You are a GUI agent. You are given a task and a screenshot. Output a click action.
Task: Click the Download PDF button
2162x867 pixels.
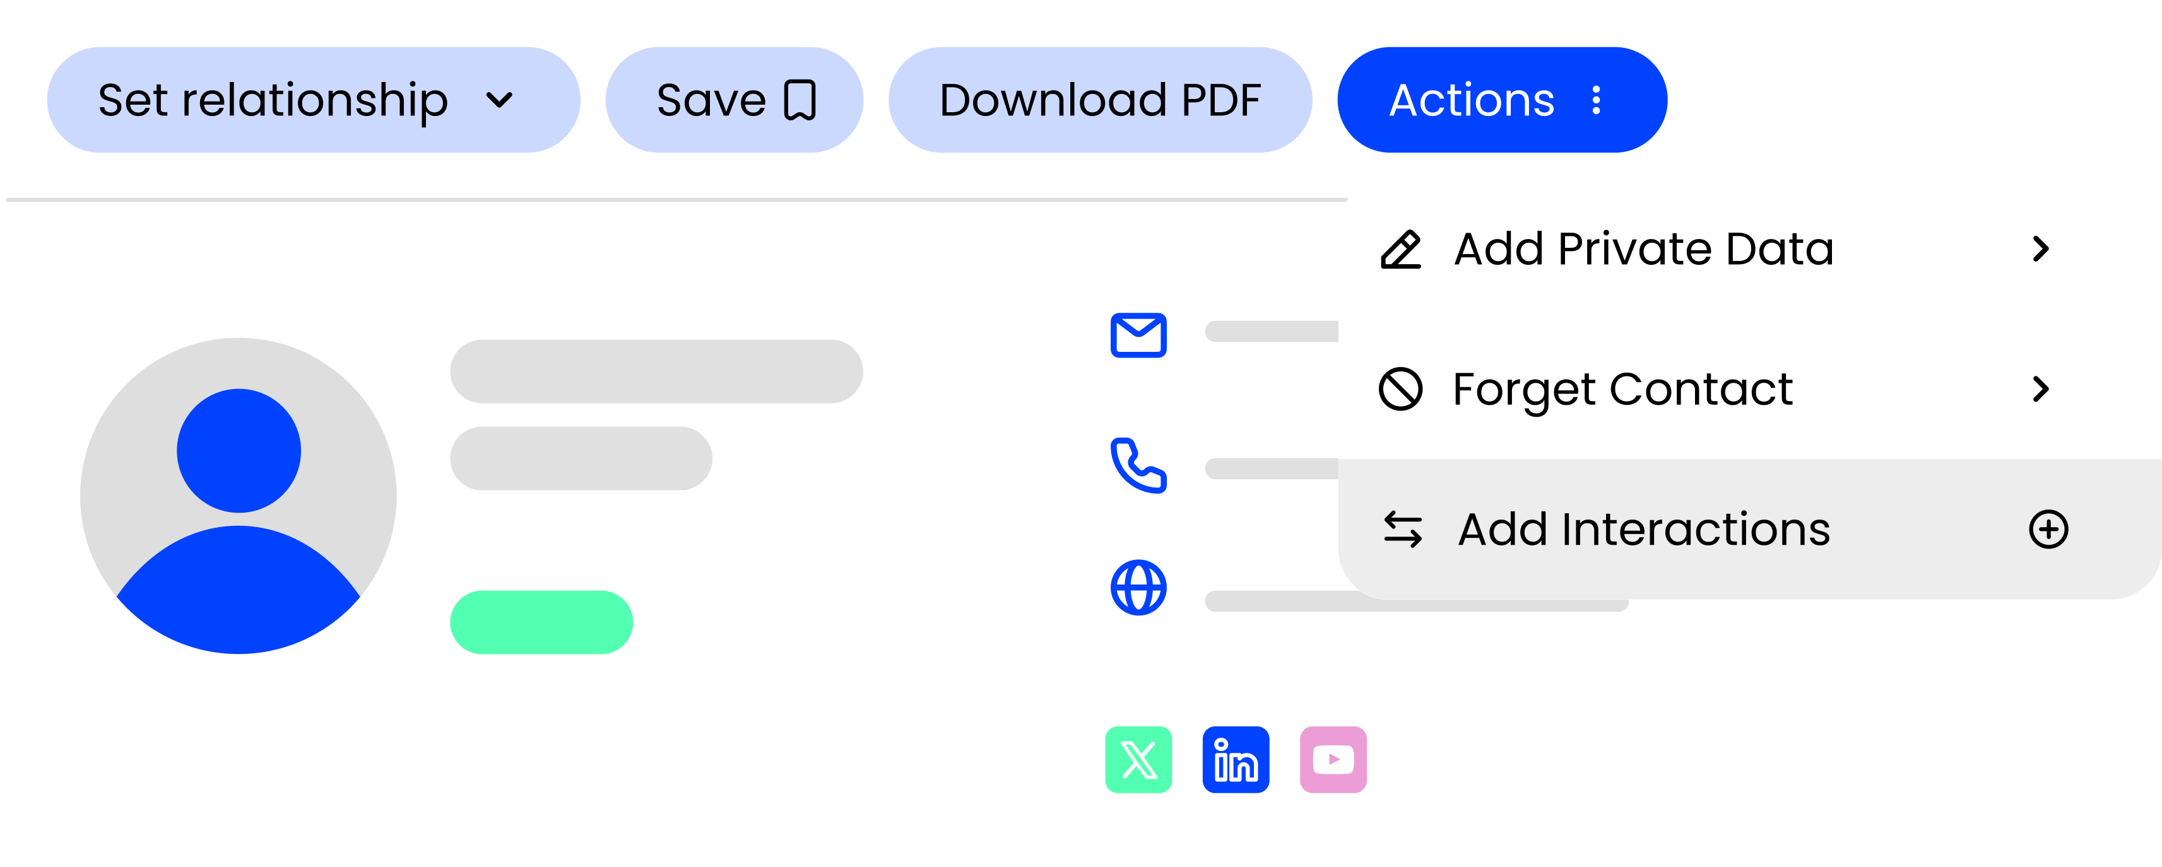[1099, 100]
